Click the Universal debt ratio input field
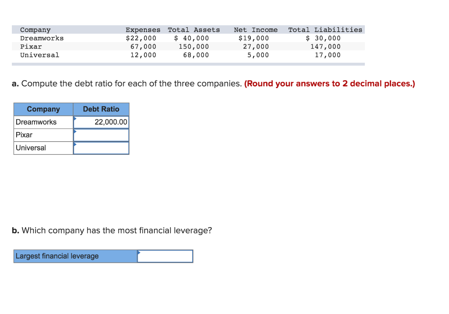Image resolution: width=449 pixels, height=314 pixels. coord(101,148)
